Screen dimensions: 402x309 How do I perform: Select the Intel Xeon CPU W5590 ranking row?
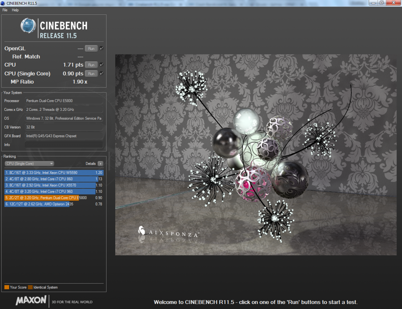pyautogui.click(x=54, y=173)
